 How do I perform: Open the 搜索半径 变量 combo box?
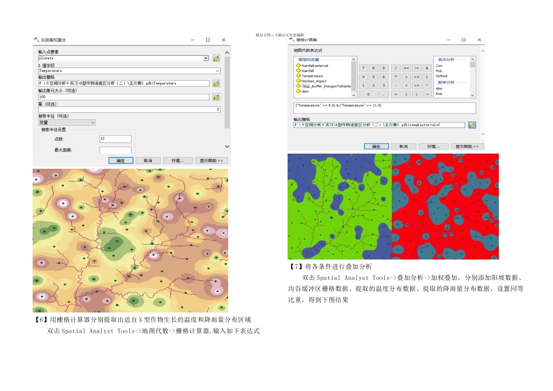(x=67, y=123)
